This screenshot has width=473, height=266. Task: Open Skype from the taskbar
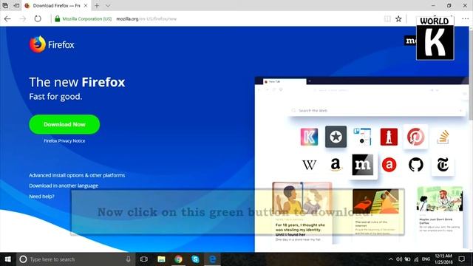point(195,259)
